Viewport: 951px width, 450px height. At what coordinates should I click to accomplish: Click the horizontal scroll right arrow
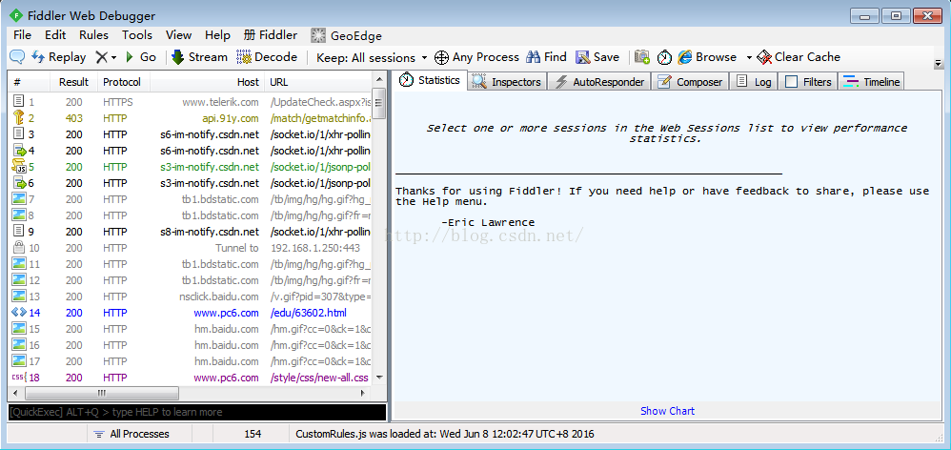coord(363,393)
